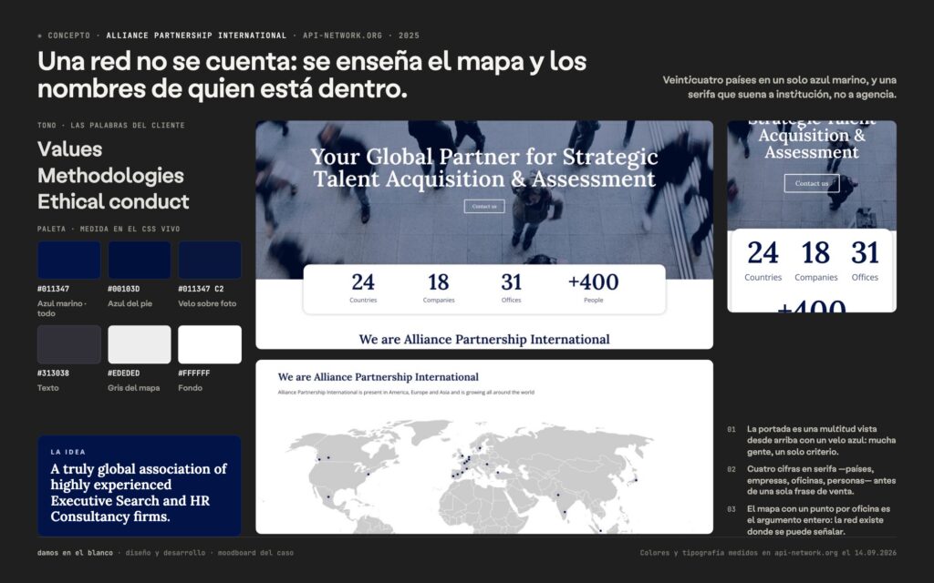Viewport: 934px width, 583px height.
Task: Click the #FFFFFF background swatch
Action: tap(210, 344)
